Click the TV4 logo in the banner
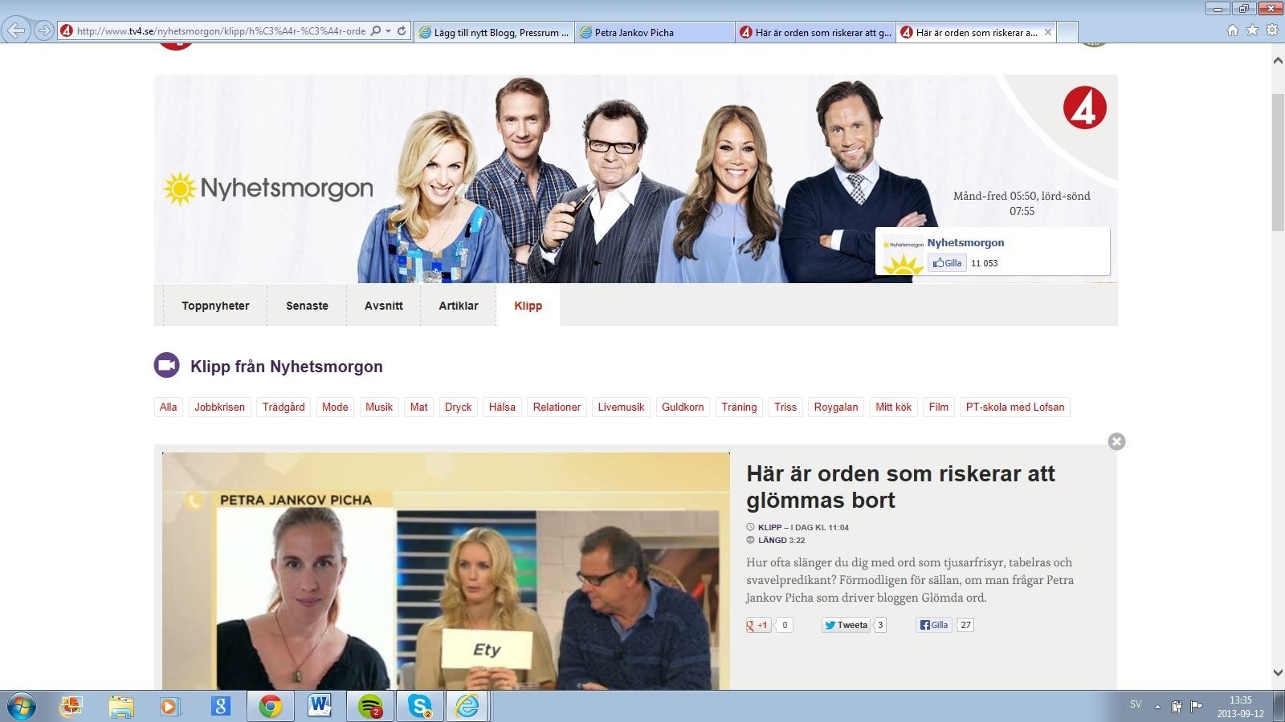 click(1084, 107)
